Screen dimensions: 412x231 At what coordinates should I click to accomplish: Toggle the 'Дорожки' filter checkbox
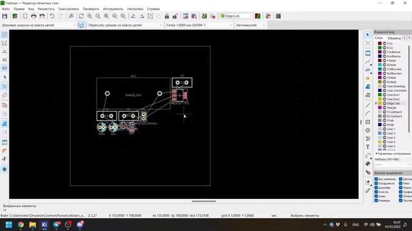coord(376,188)
